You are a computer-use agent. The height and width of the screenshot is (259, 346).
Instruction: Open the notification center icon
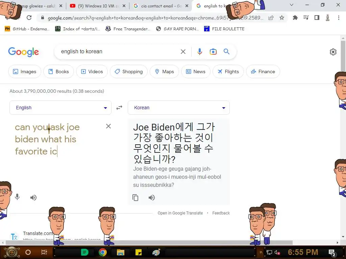pyautogui.click(x=332, y=253)
